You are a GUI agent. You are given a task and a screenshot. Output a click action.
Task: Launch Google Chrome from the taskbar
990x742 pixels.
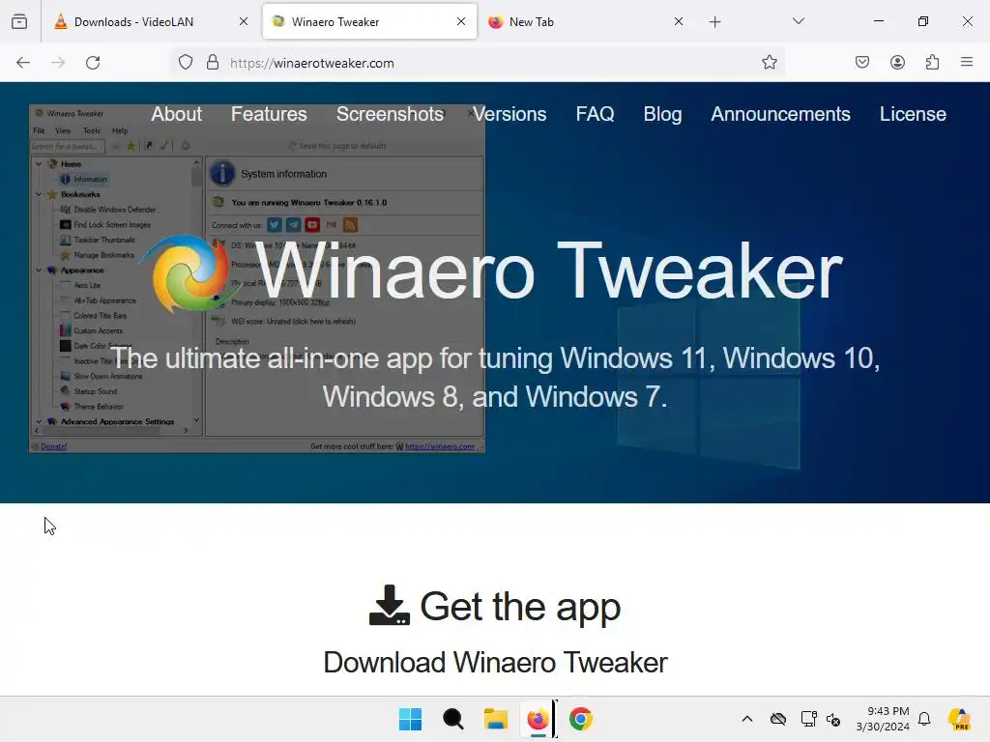pyautogui.click(x=581, y=719)
